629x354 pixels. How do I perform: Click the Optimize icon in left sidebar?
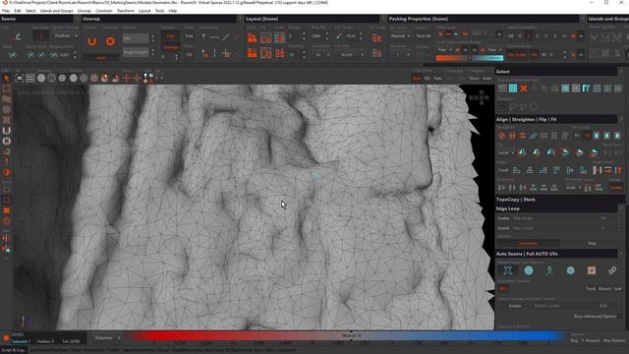pos(7,142)
